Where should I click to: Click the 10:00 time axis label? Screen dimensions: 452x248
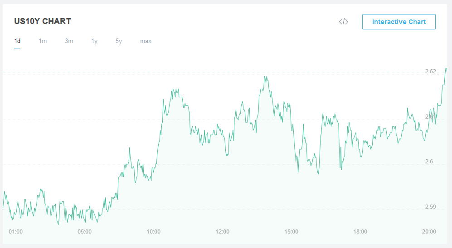click(x=154, y=232)
